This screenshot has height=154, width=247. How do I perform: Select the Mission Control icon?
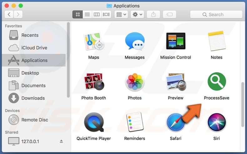176,41
